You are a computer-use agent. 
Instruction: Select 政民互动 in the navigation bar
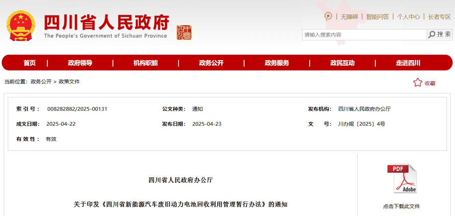click(x=342, y=63)
